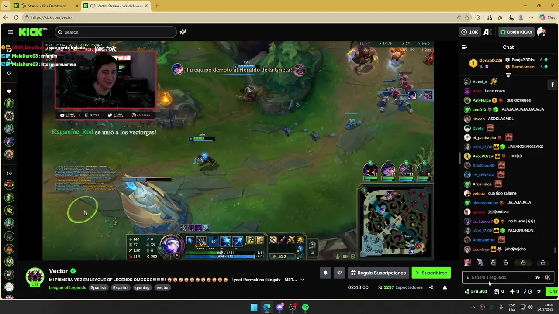Click the green Chat send button
The width and height of the screenshot is (559, 314).
(x=552, y=291)
